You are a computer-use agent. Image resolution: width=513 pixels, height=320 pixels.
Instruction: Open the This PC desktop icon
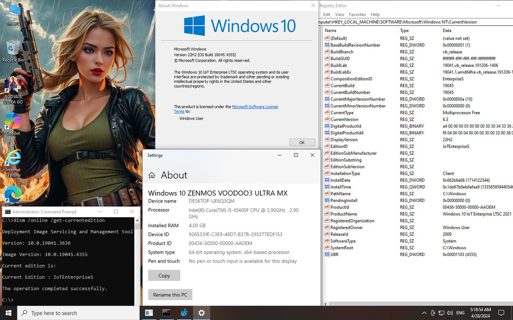point(13,15)
